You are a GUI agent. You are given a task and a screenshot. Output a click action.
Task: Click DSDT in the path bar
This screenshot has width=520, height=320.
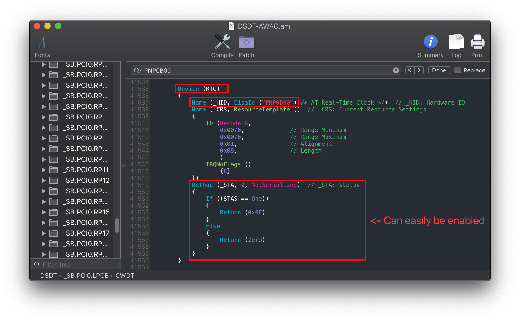[x=48, y=276]
